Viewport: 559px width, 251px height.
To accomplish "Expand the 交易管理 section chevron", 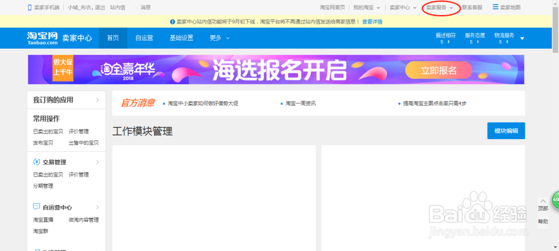I will [97, 162].
